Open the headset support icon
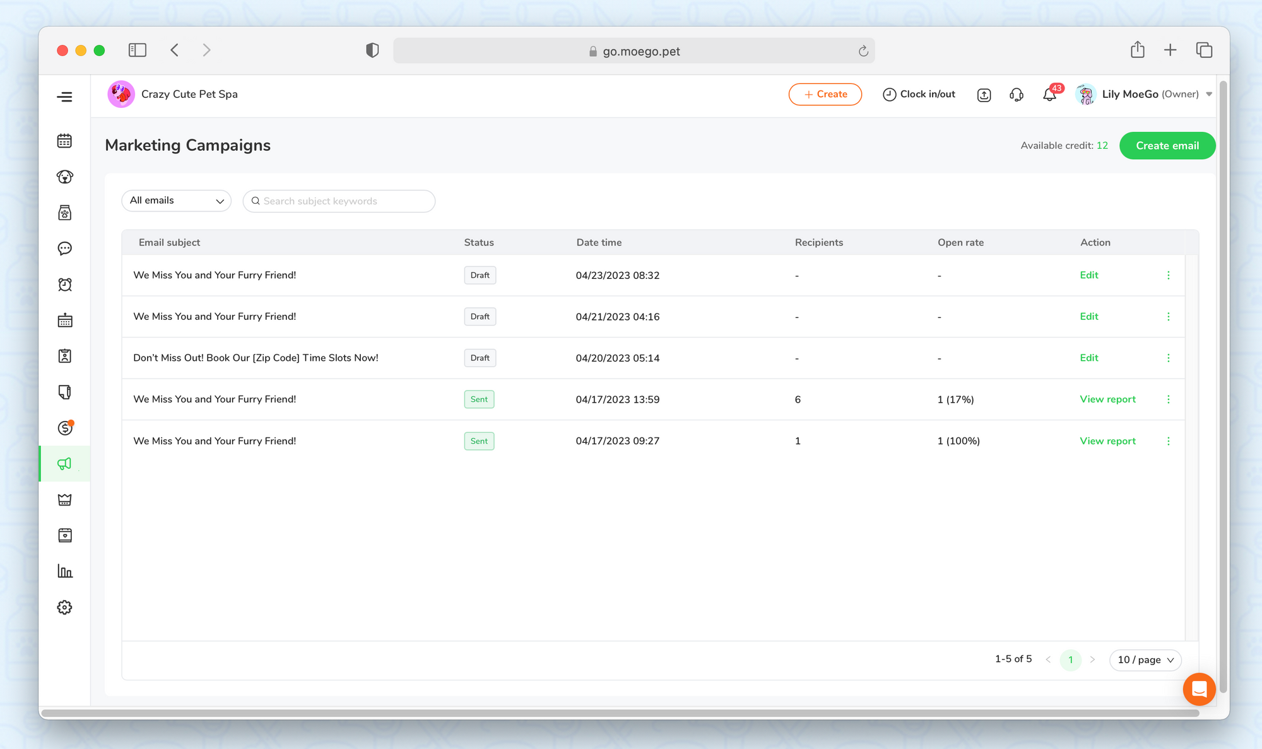Viewport: 1262px width, 749px height. 1016,95
